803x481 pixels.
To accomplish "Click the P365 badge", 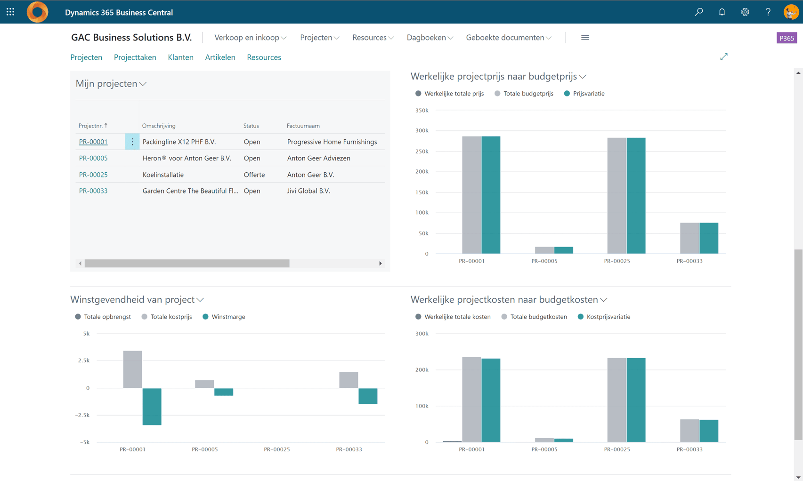I will tap(787, 38).
